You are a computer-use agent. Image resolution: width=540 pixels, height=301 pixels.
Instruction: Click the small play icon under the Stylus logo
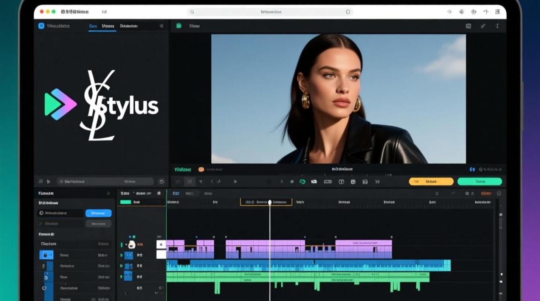point(49,182)
